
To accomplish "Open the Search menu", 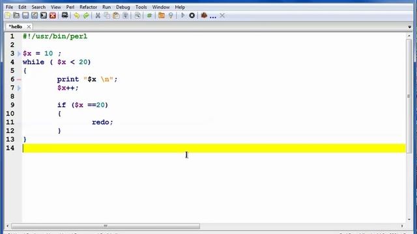I will [38, 7].
